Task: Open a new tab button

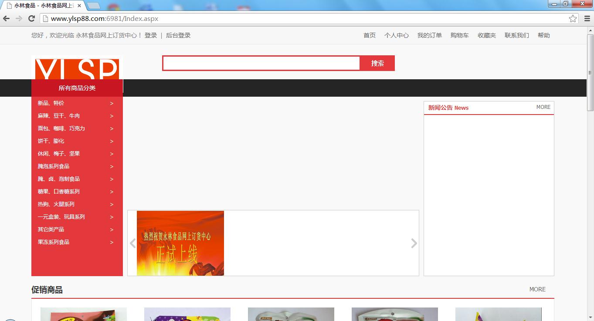Action: point(93,6)
